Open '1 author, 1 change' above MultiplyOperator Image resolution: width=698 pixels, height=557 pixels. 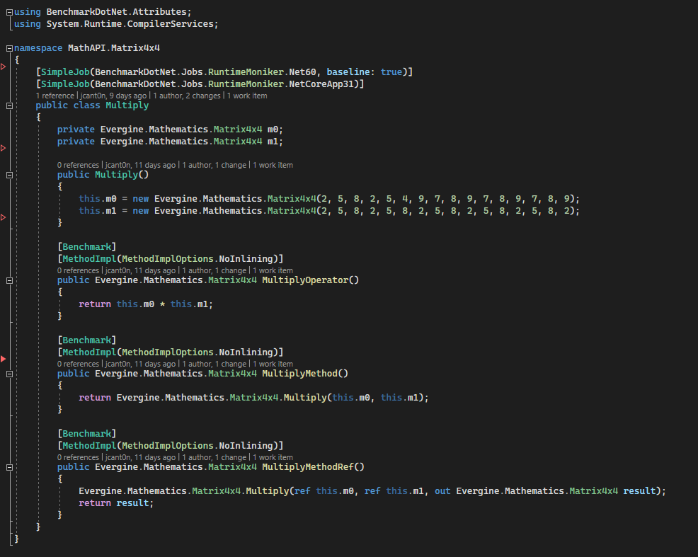click(214, 270)
